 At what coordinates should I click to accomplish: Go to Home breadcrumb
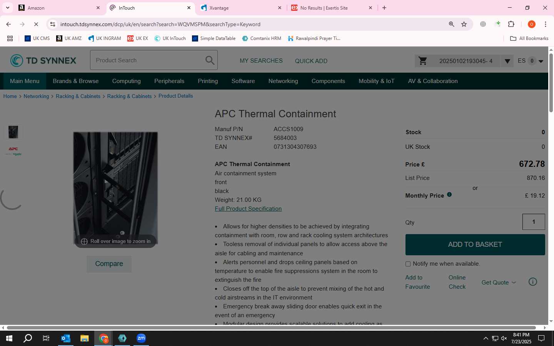tap(10, 96)
